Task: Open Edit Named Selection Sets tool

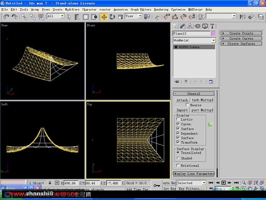Action: 201,17
